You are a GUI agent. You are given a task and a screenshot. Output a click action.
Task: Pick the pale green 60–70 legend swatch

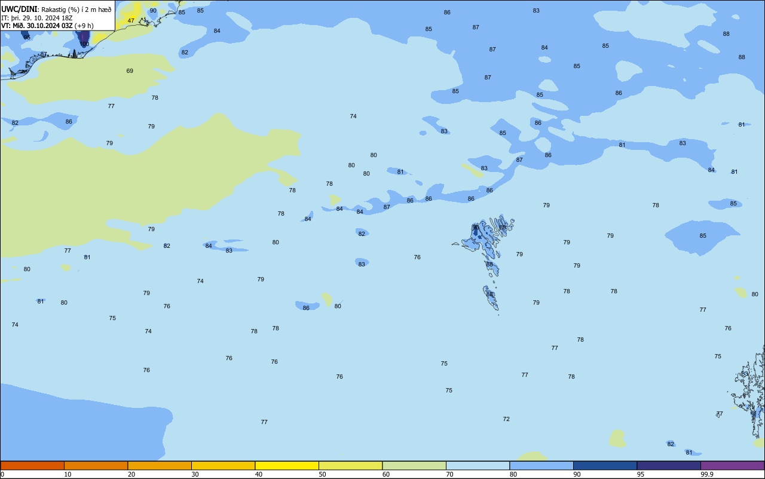[414, 465]
